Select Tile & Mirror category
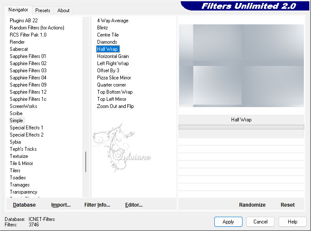311x231 pixels. (21, 163)
